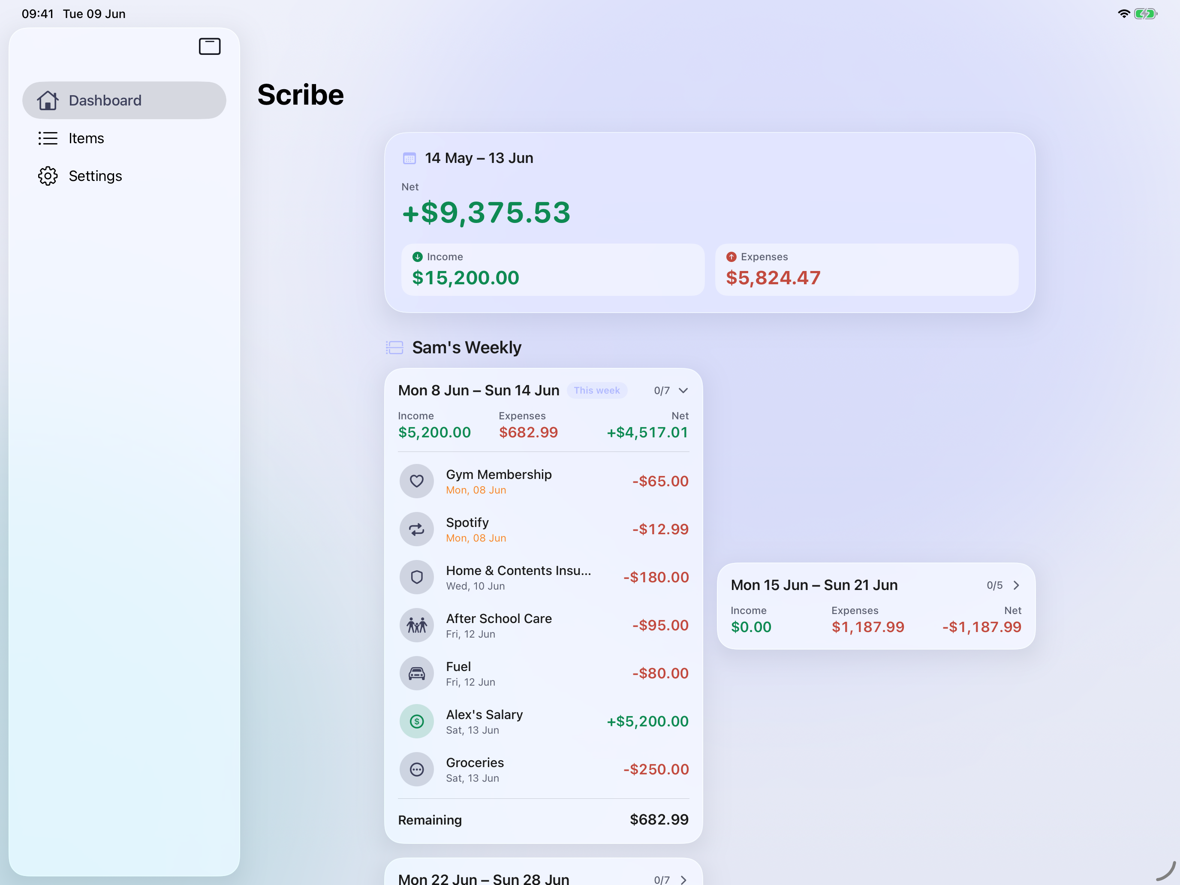Click the 0/5 progress count
This screenshot has height=885, width=1180.
994,585
